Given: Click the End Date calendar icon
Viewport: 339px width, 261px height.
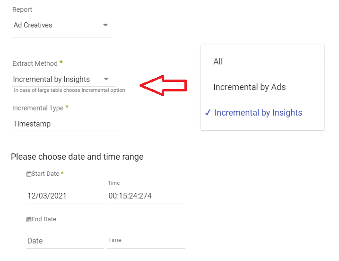Looking at the screenshot, I should click(29, 219).
